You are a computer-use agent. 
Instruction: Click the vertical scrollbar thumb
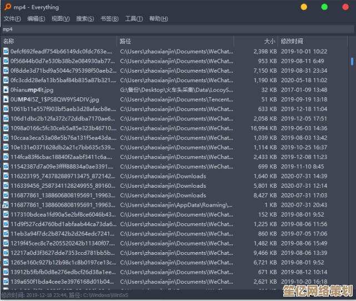pyautogui.click(x=352, y=61)
